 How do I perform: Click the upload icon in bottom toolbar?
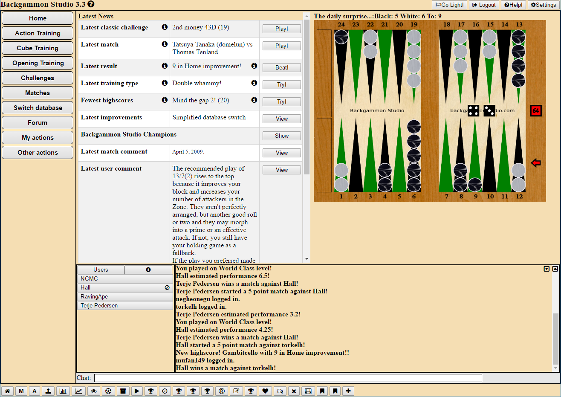48,391
